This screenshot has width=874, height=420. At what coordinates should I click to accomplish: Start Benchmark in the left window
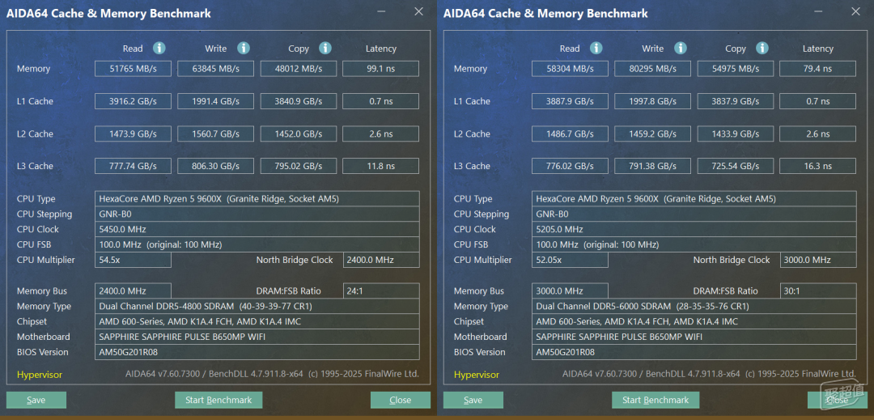218,400
